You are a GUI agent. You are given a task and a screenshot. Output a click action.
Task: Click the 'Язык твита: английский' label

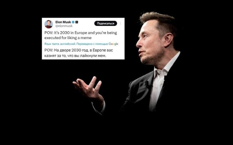click(x=60, y=44)
